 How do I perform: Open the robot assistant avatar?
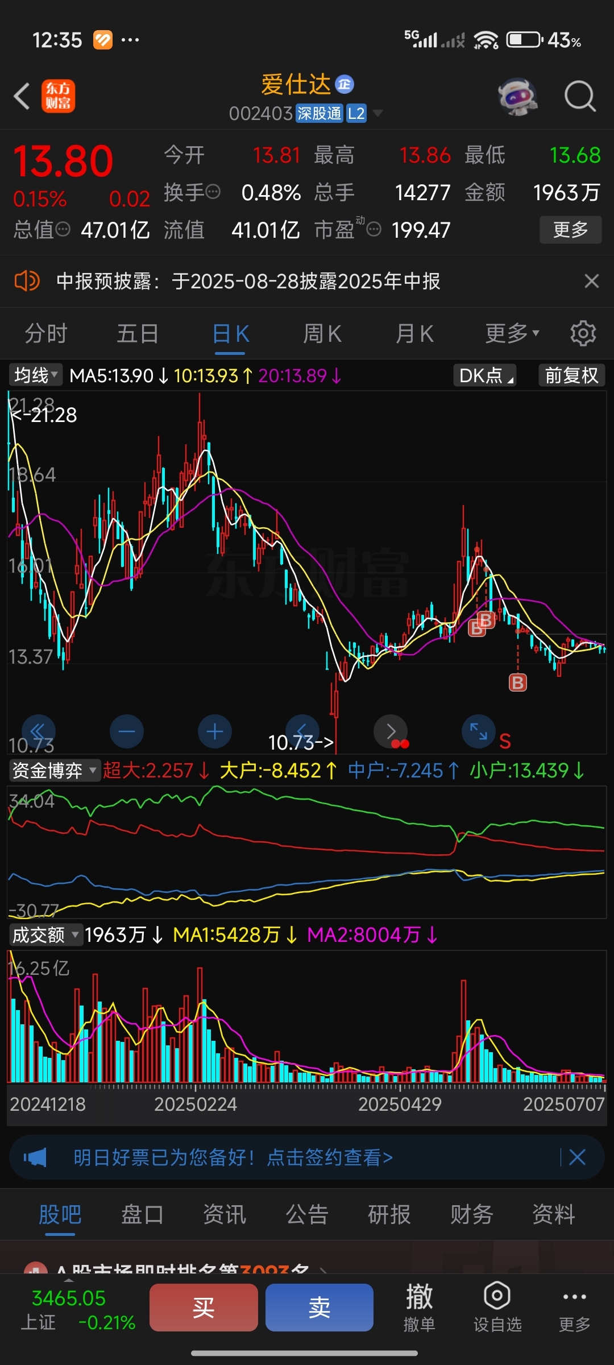(x=518, y=96)
